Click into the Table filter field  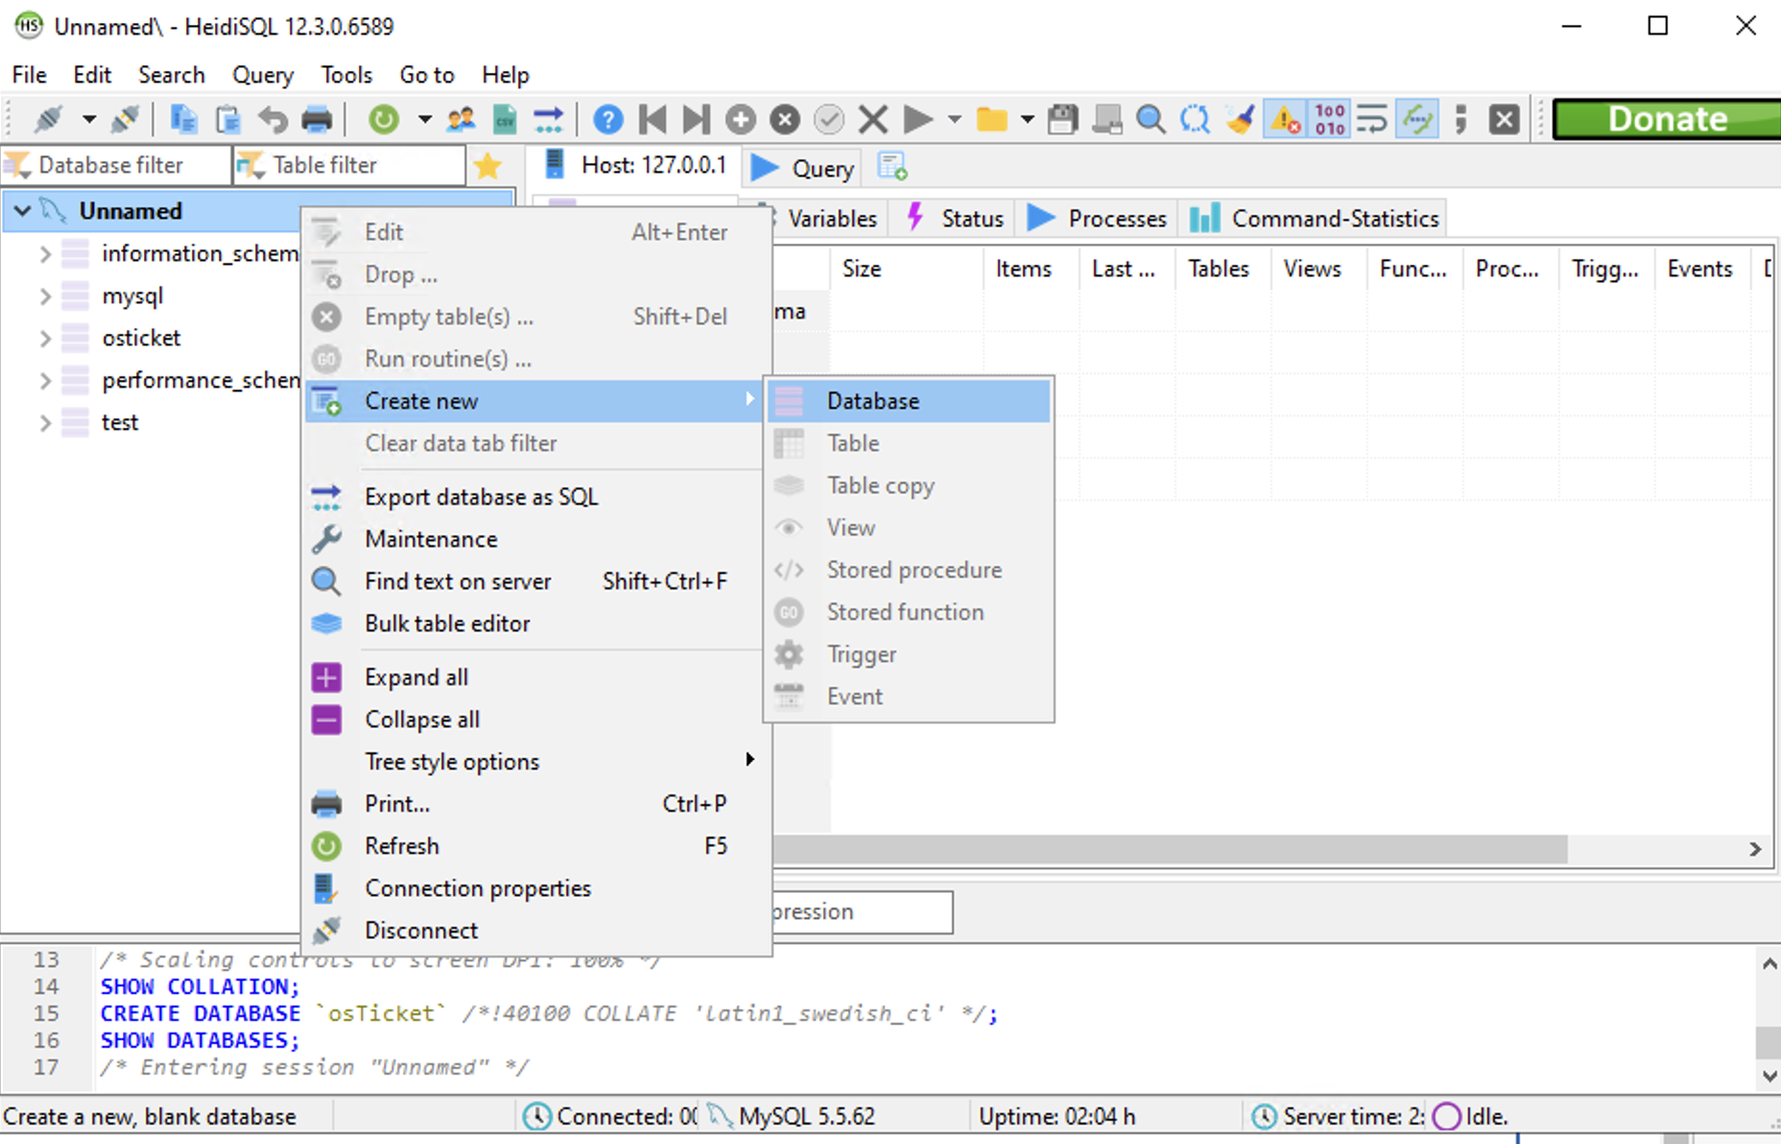tap(350, 165)
